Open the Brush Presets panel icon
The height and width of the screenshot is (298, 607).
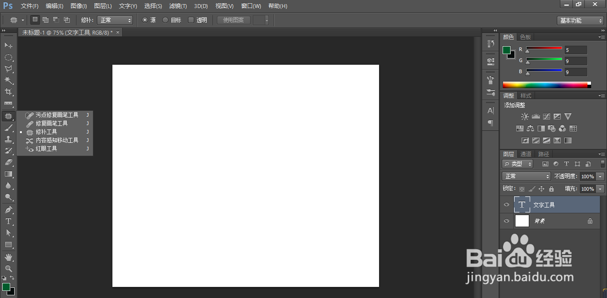coord(491,92)
